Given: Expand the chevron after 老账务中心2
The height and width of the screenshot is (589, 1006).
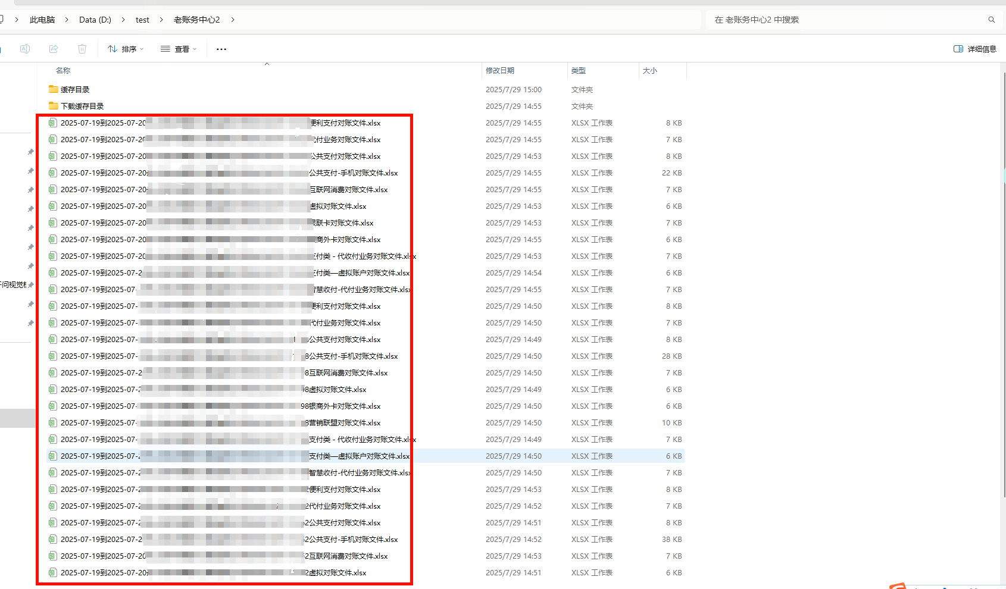Looking at the screenshot, I should (233, 20).
